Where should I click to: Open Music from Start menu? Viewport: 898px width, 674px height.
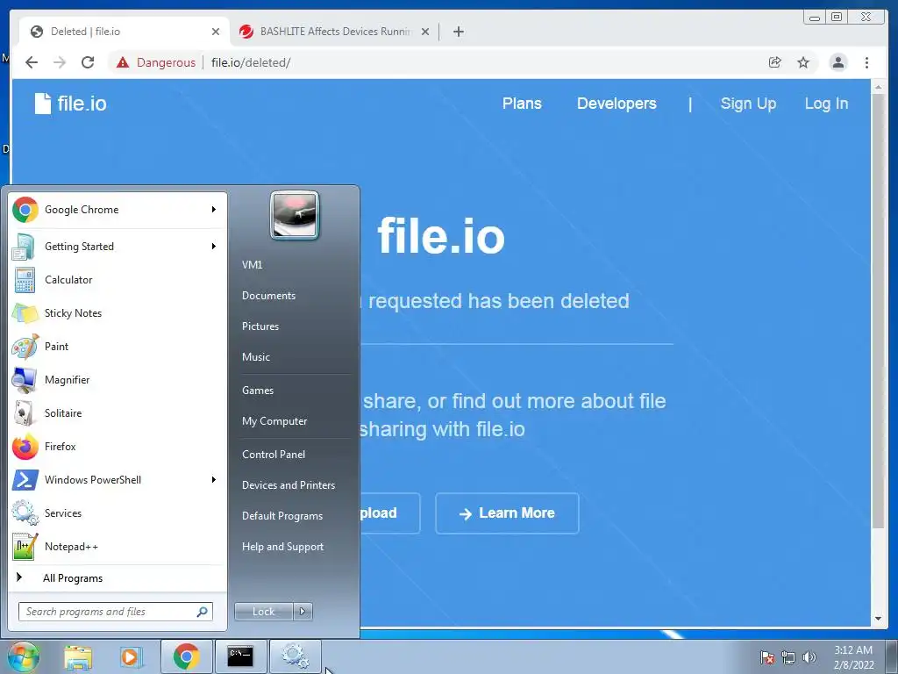point(256,357)
